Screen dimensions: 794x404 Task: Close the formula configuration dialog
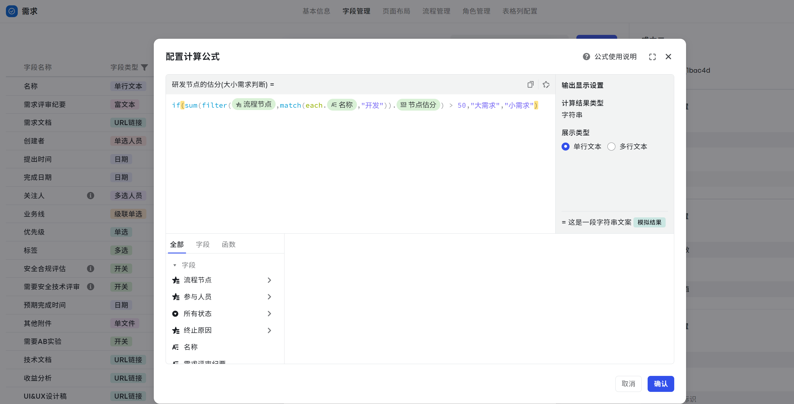(668, 56)
